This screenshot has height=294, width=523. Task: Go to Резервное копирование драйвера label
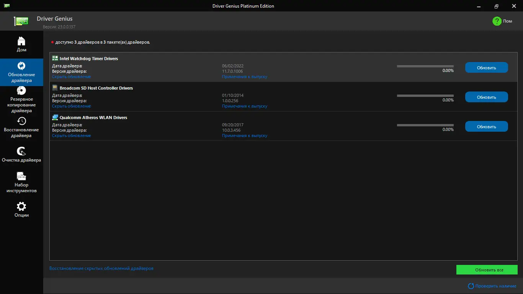click(x=21, y=105)
